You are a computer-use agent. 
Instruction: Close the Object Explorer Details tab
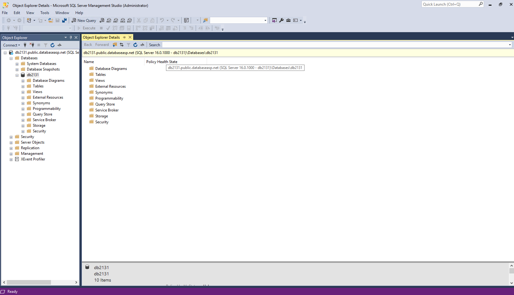[130, 37]
